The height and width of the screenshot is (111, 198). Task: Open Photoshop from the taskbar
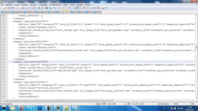tap(40, 108)
